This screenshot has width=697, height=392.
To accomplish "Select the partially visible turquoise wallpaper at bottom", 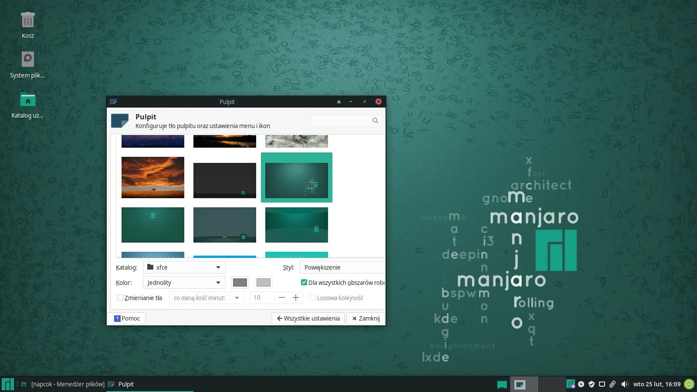I will click(297, 255).
